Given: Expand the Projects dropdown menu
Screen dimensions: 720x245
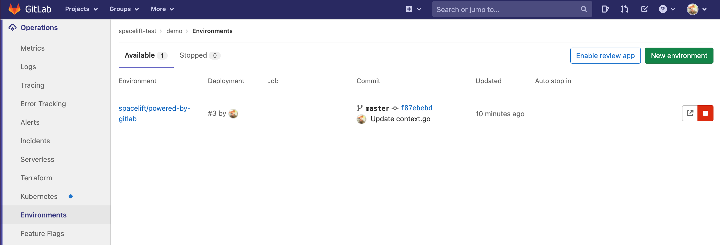Looking at the screenshot, I should [81, 9].
